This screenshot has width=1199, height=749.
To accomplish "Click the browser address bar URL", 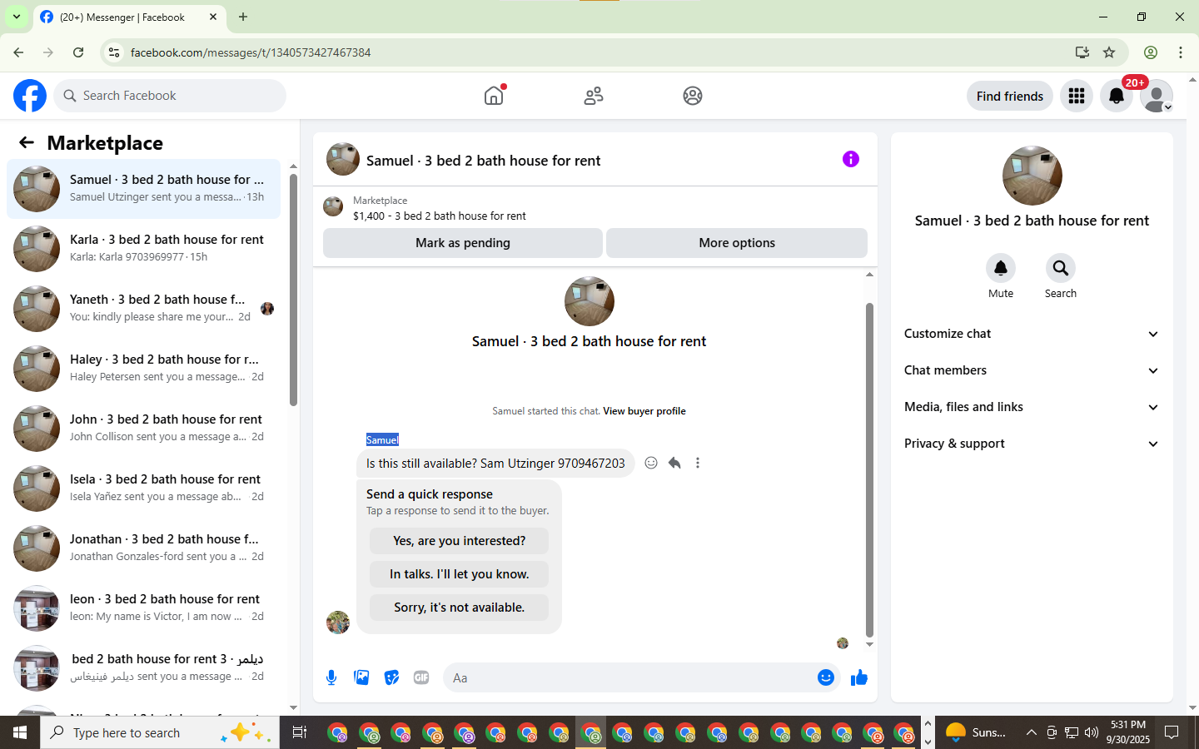I will coord(251,52).
